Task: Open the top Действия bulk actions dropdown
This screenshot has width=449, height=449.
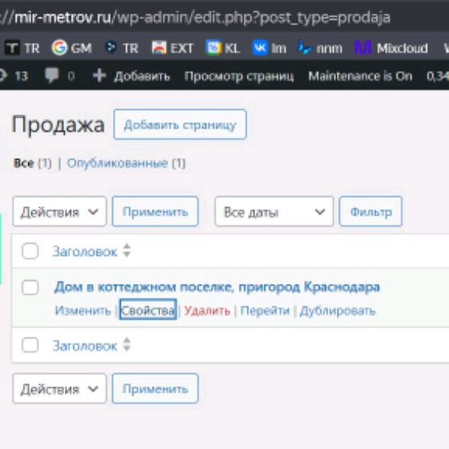Action: (60, 212)
